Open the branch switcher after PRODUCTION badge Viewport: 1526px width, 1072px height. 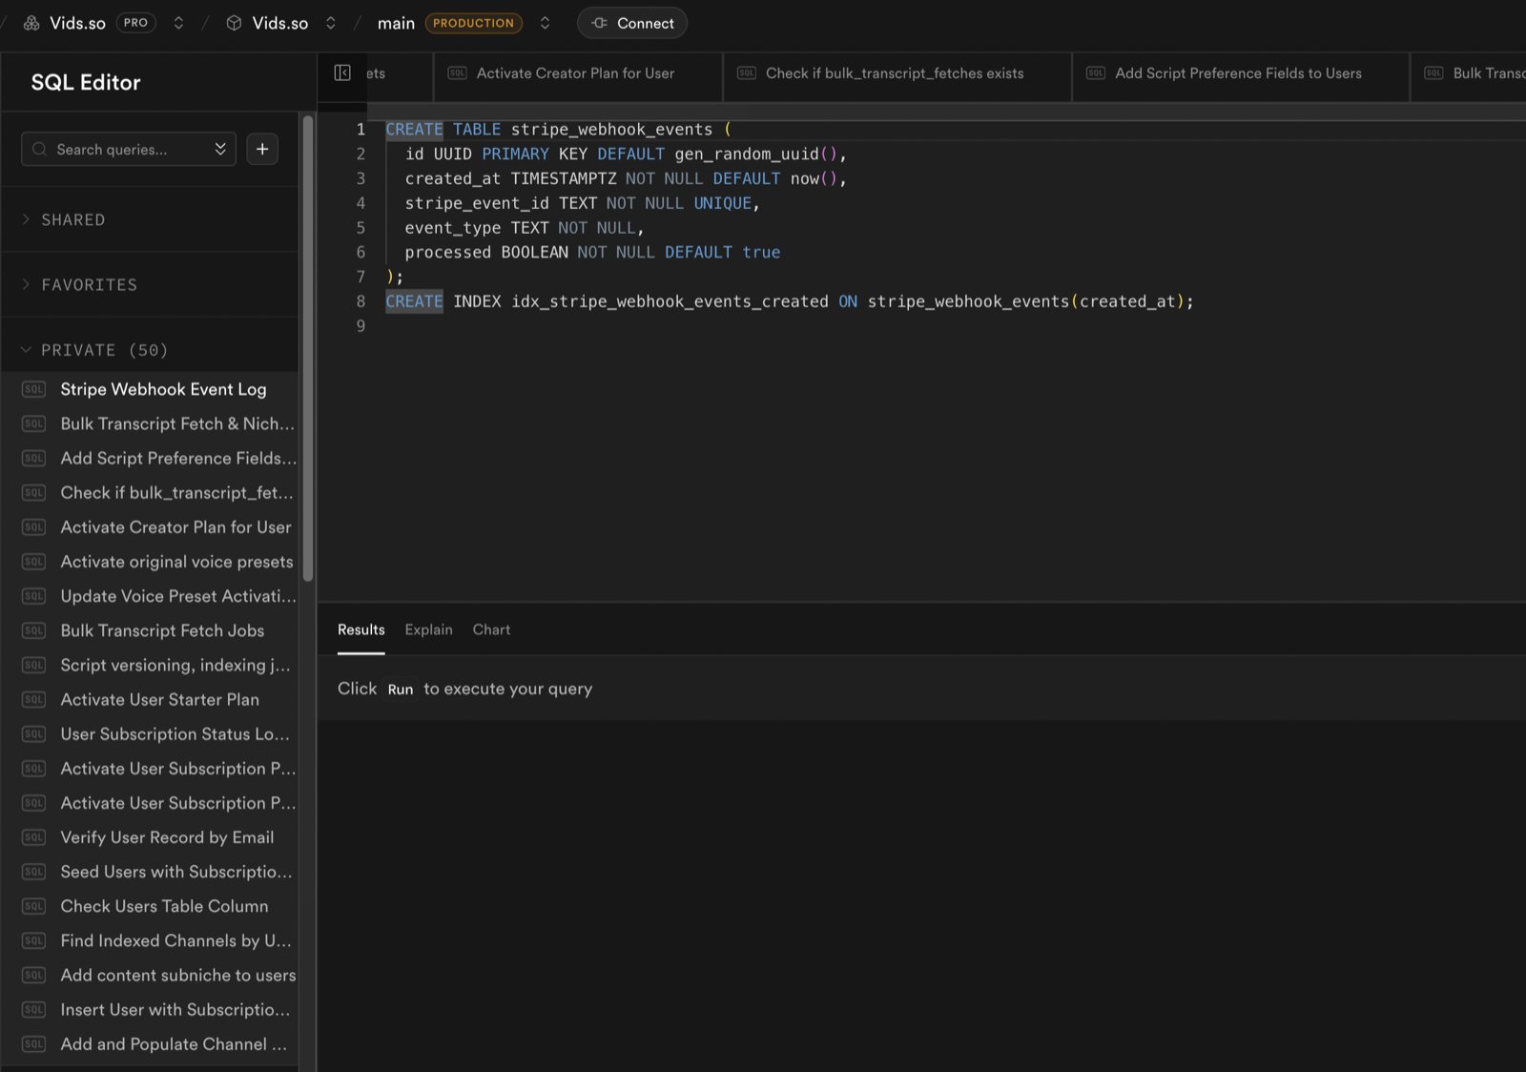pos(545,23)
